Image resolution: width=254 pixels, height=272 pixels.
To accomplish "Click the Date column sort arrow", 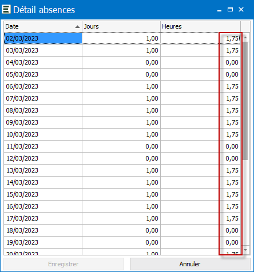I will (77, 27).
